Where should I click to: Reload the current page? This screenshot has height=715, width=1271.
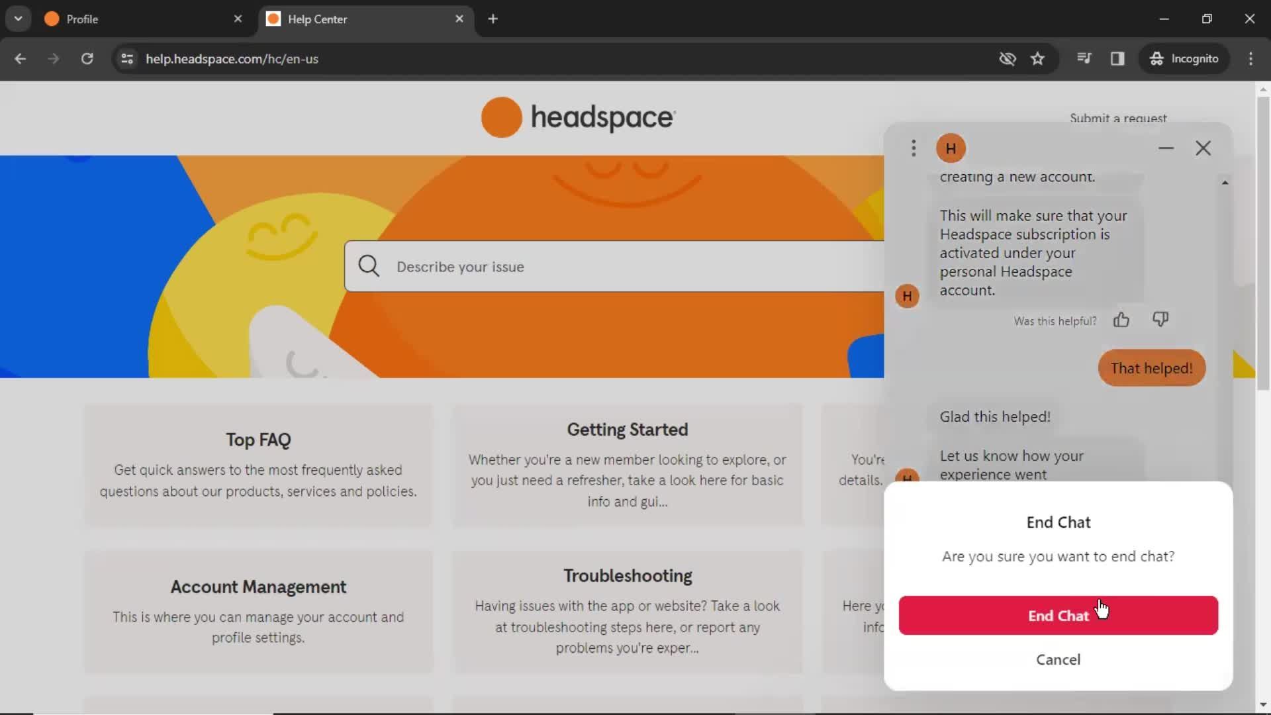[x=87, y=58]
